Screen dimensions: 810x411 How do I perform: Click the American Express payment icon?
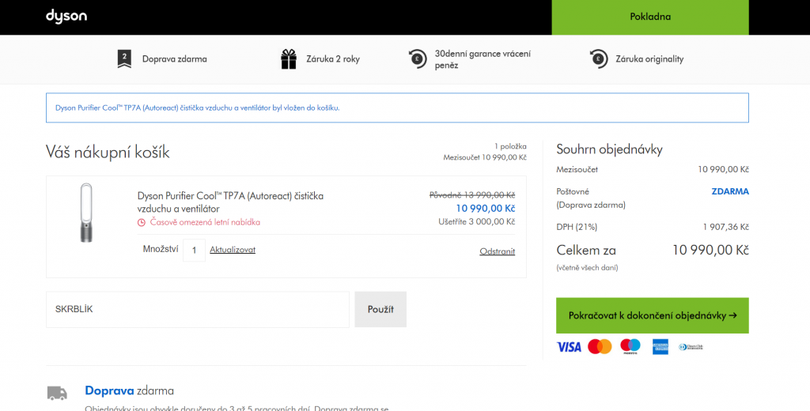click(x=660, y=346)
